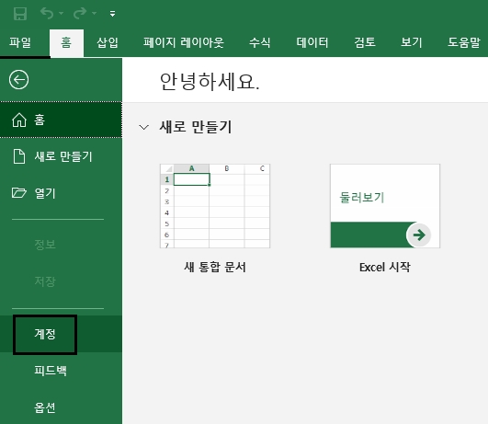
Task: Click the house icon beside 홈
Action: 19,120
